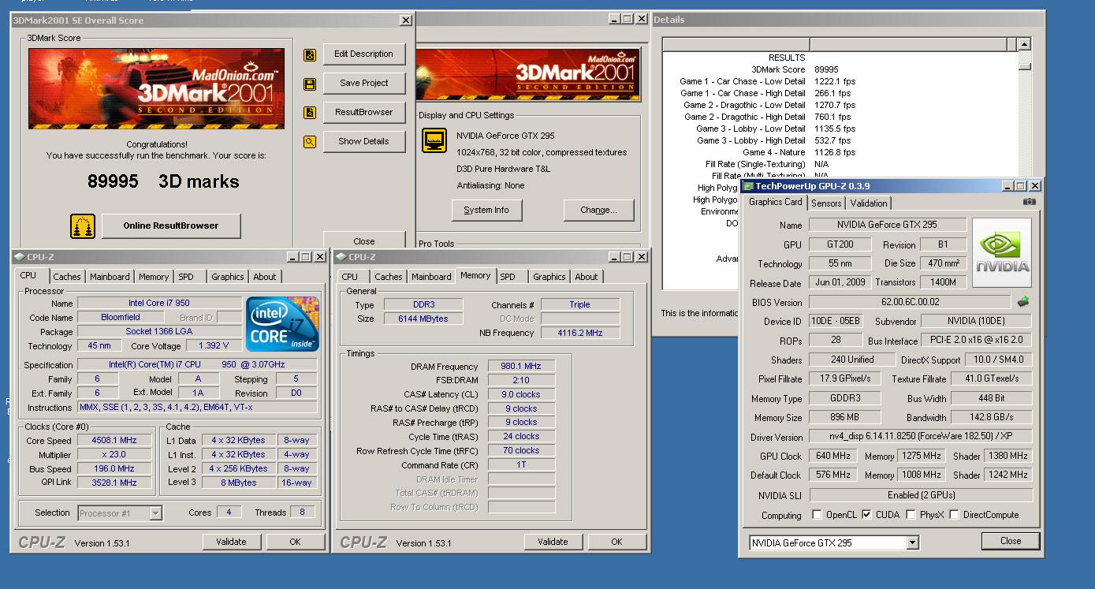Screen dimensions: 1095x589
Task: Click the Save Project button
Action: 363,84
